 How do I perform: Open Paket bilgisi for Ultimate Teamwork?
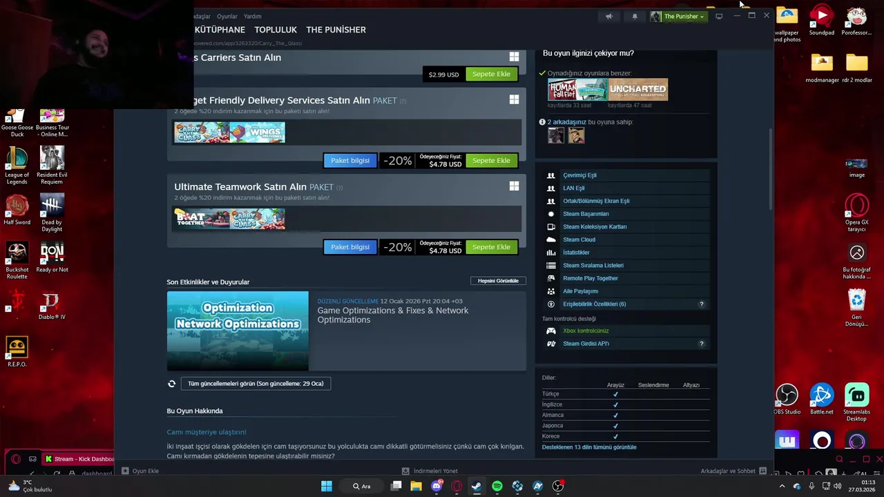coord(350,247)
